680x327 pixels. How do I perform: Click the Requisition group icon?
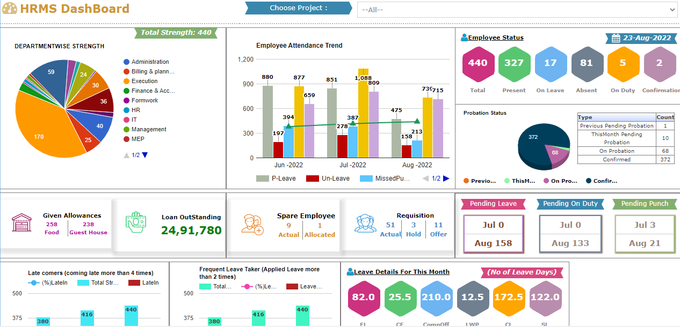point(365,224)
